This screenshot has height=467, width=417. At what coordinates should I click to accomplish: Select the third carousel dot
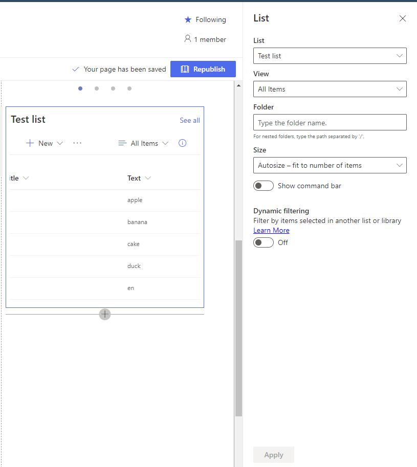click(x=113, y=88)
